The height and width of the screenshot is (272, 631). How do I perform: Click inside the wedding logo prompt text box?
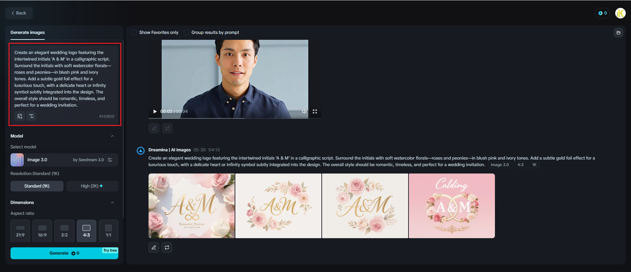click(64, 79)
